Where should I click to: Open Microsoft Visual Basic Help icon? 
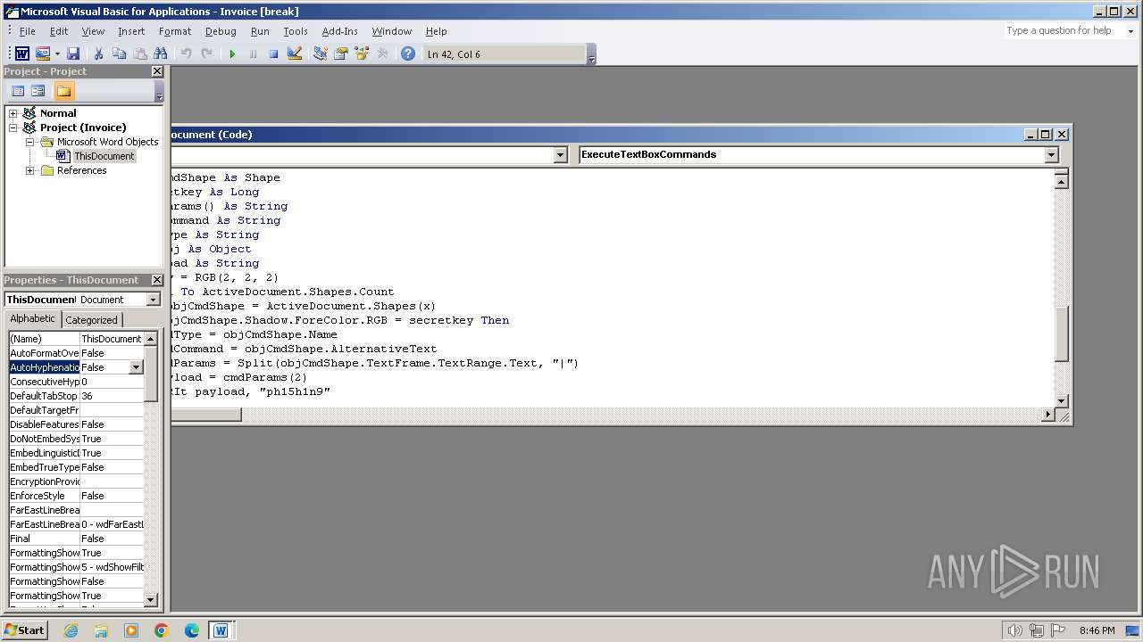(408, 53)
